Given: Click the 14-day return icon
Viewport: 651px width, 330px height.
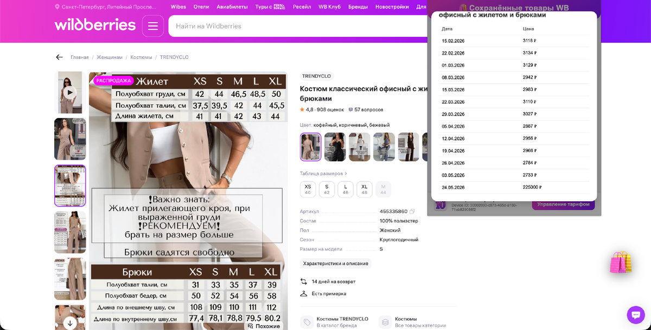Looking at the screenshot, I should (304, 281).
